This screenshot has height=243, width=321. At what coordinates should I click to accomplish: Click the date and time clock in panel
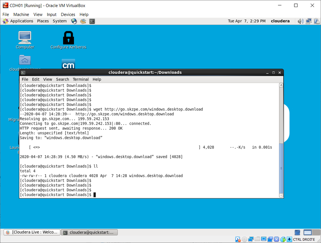point(247,21)
